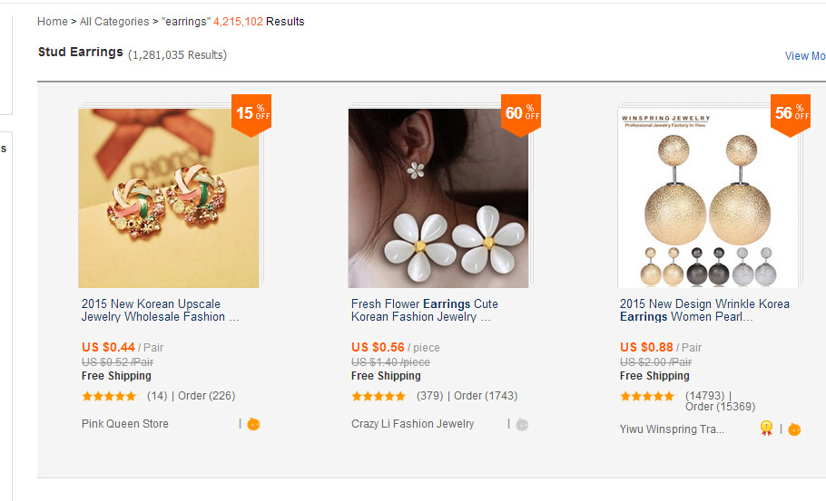Click the 56% off badge
Viewport: 826px width, 501px height.
tap(791, 113)
